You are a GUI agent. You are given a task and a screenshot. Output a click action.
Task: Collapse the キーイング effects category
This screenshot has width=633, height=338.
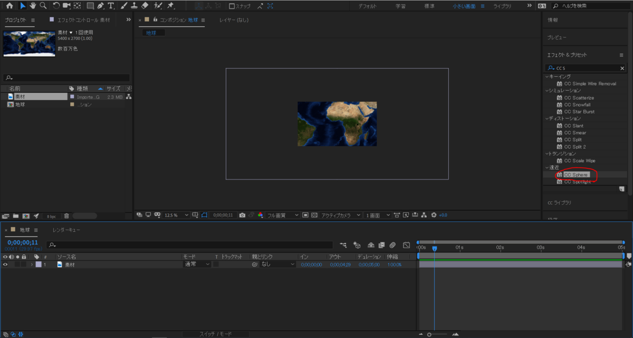coord(547,76)
